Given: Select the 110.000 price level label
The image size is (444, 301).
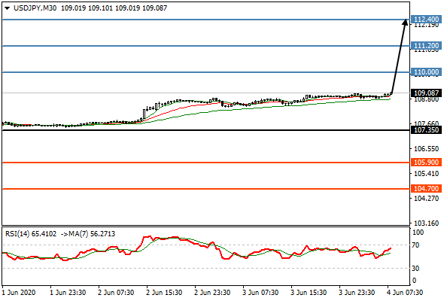Looking at the screenshot, I should click(426, 72).
